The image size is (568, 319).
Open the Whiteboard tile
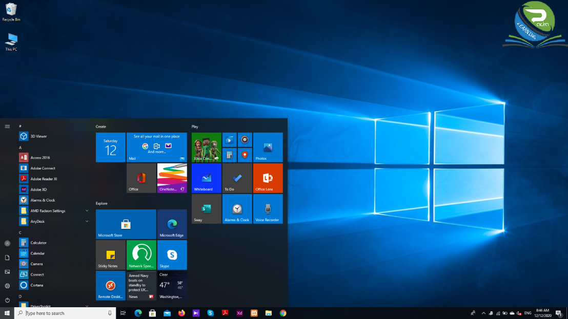point(207,178)
